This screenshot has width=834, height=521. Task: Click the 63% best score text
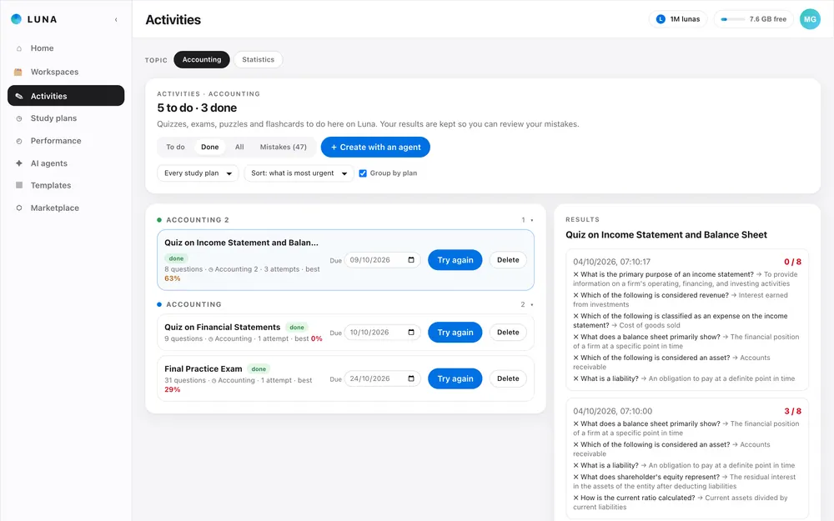pyautogui.click(x=173, y=278)
